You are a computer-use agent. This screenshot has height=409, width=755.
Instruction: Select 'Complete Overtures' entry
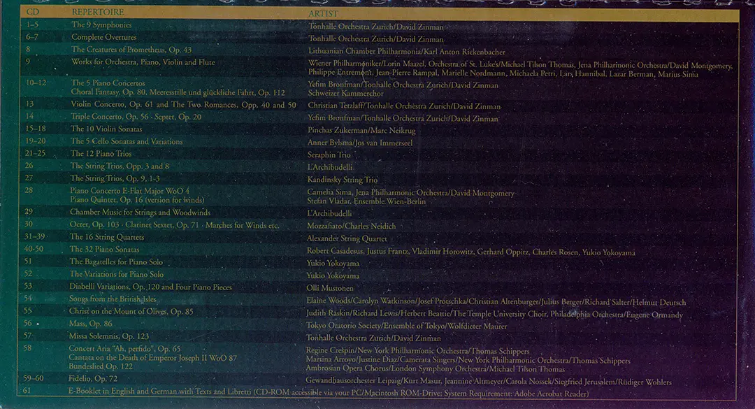104,37
